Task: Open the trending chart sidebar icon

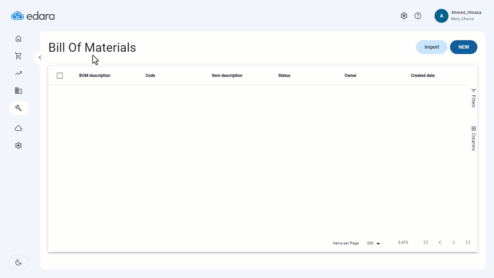Action: coord(18,73)
